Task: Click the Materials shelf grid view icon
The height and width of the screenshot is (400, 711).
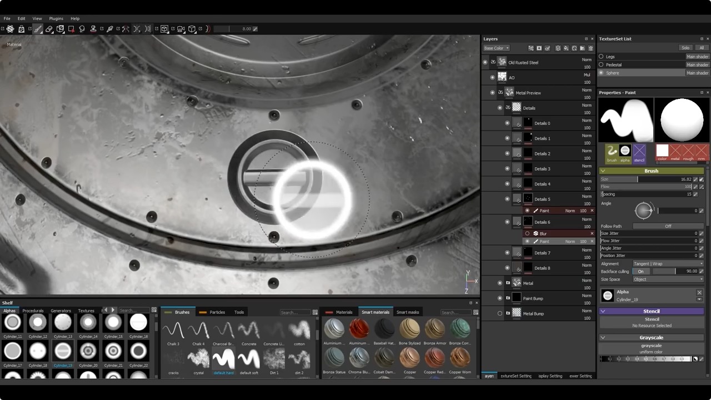Action: click(x=475, y=312)
